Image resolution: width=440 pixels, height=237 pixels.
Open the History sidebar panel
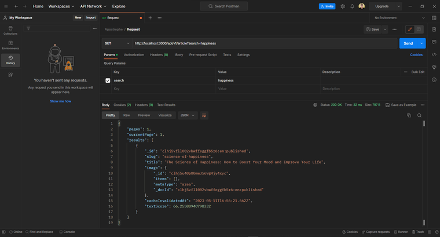(x=10, y=60)
